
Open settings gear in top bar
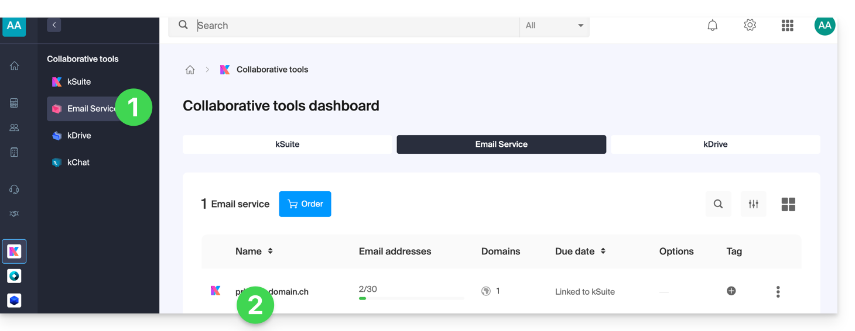click(x=750, y=26)
